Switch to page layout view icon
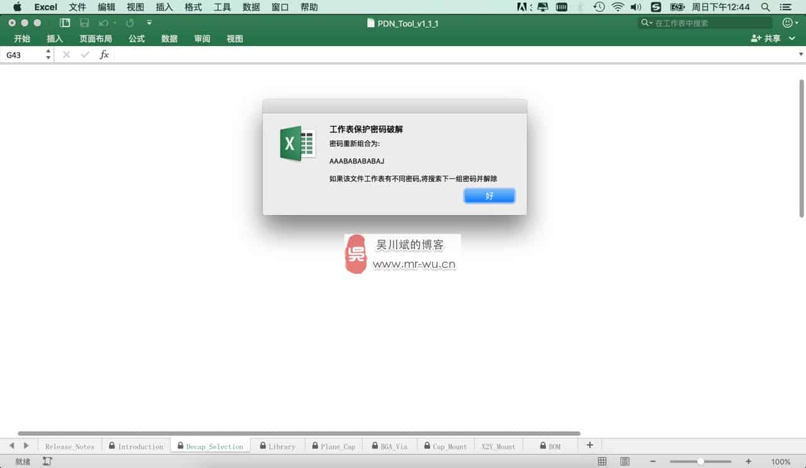 624,461
